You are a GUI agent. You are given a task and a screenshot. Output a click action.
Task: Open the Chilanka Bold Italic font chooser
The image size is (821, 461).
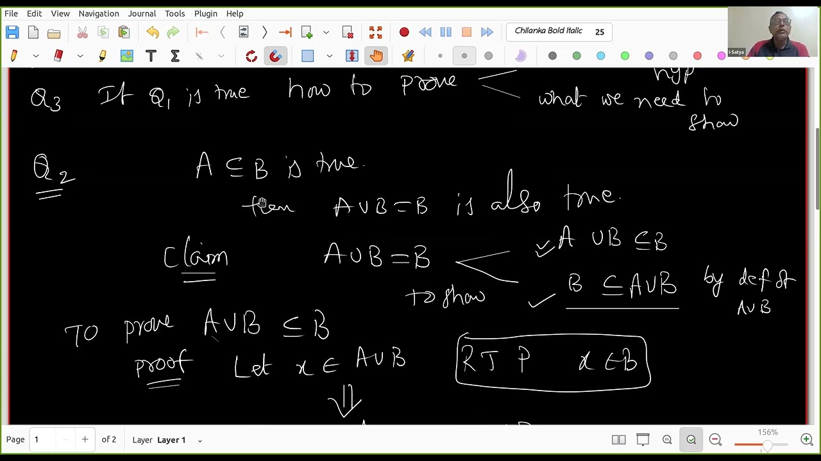click(559, 31)
